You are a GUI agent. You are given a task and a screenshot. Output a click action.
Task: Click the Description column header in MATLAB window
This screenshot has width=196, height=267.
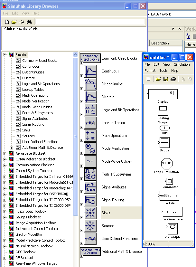click(166, 43)
